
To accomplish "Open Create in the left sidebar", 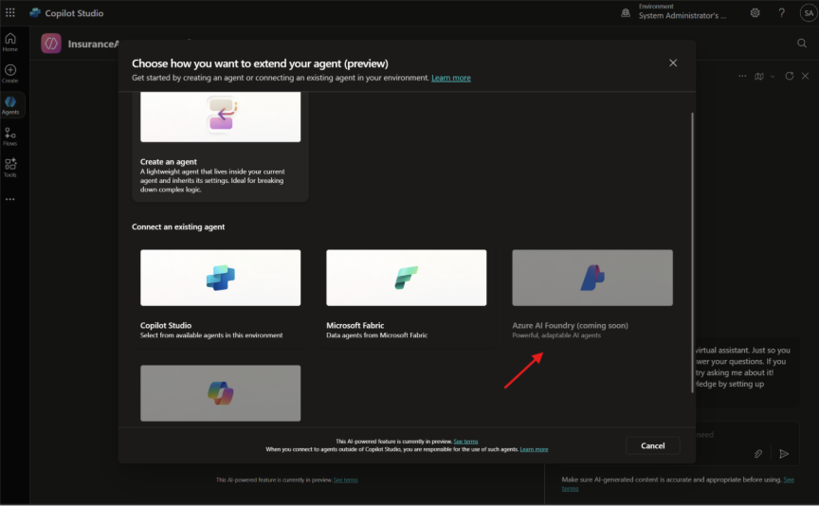I will click(x=9, y=74).
